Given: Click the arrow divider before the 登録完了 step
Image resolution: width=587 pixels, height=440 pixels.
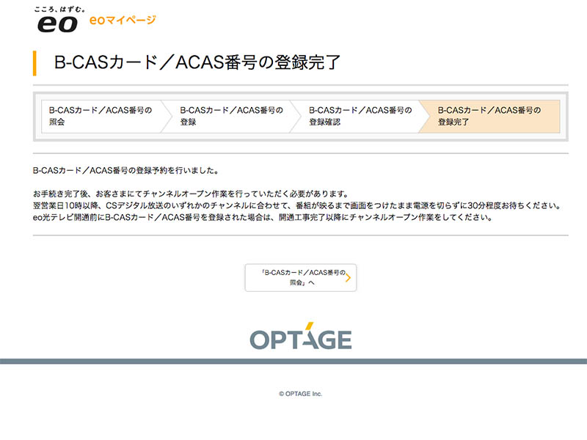Looking at the screenshot, I should [429, 117].
